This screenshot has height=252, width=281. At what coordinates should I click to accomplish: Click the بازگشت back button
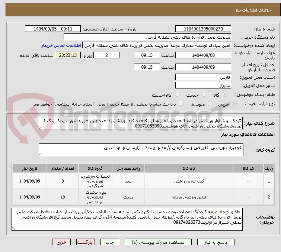coord(86,242)
